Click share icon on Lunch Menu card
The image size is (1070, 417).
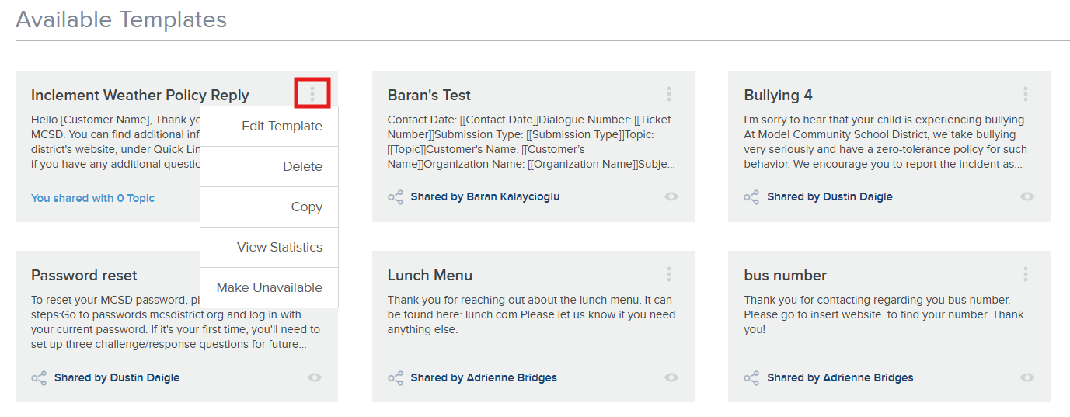[396, 378]
